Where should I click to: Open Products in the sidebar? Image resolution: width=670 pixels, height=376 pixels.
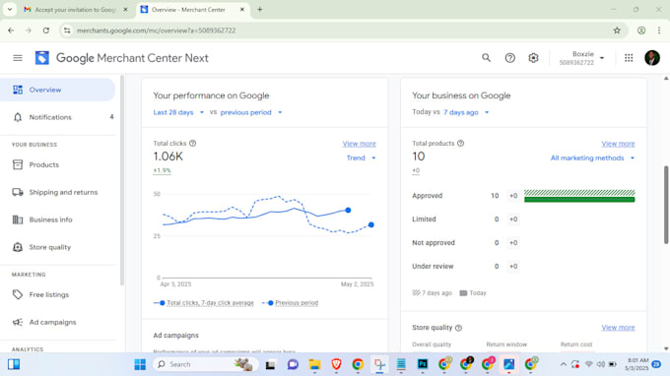tap(58, 164)
